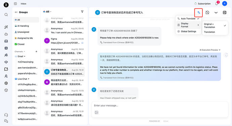Open the search icon in left sidebar
Image resolution: width=232 pixels, height=126 pixels.
pyautogui.click(x=6, y=15)
